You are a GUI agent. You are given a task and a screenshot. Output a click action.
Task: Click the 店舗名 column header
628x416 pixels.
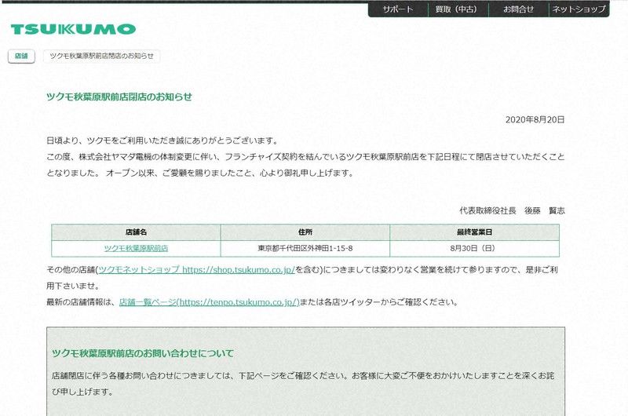pos(136,232)
